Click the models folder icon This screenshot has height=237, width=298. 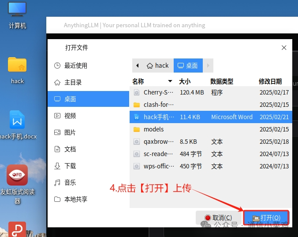pos(137,130)
